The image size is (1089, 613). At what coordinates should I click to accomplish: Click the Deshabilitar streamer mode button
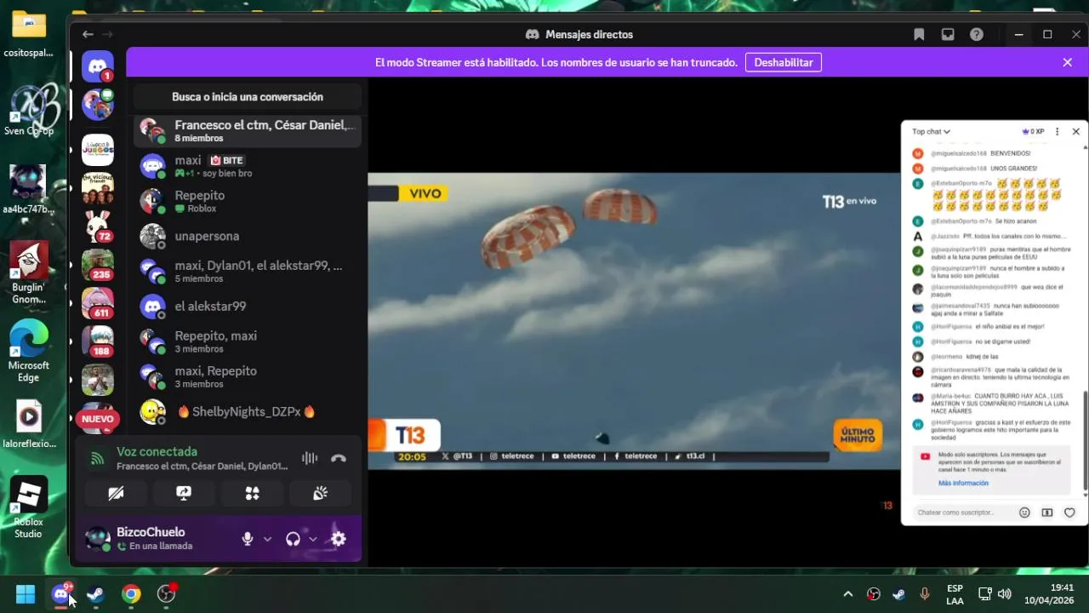784,62
